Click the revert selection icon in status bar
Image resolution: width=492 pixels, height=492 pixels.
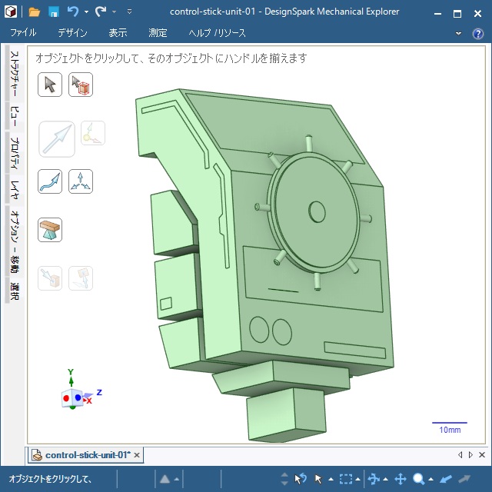[x=301, y=479]
